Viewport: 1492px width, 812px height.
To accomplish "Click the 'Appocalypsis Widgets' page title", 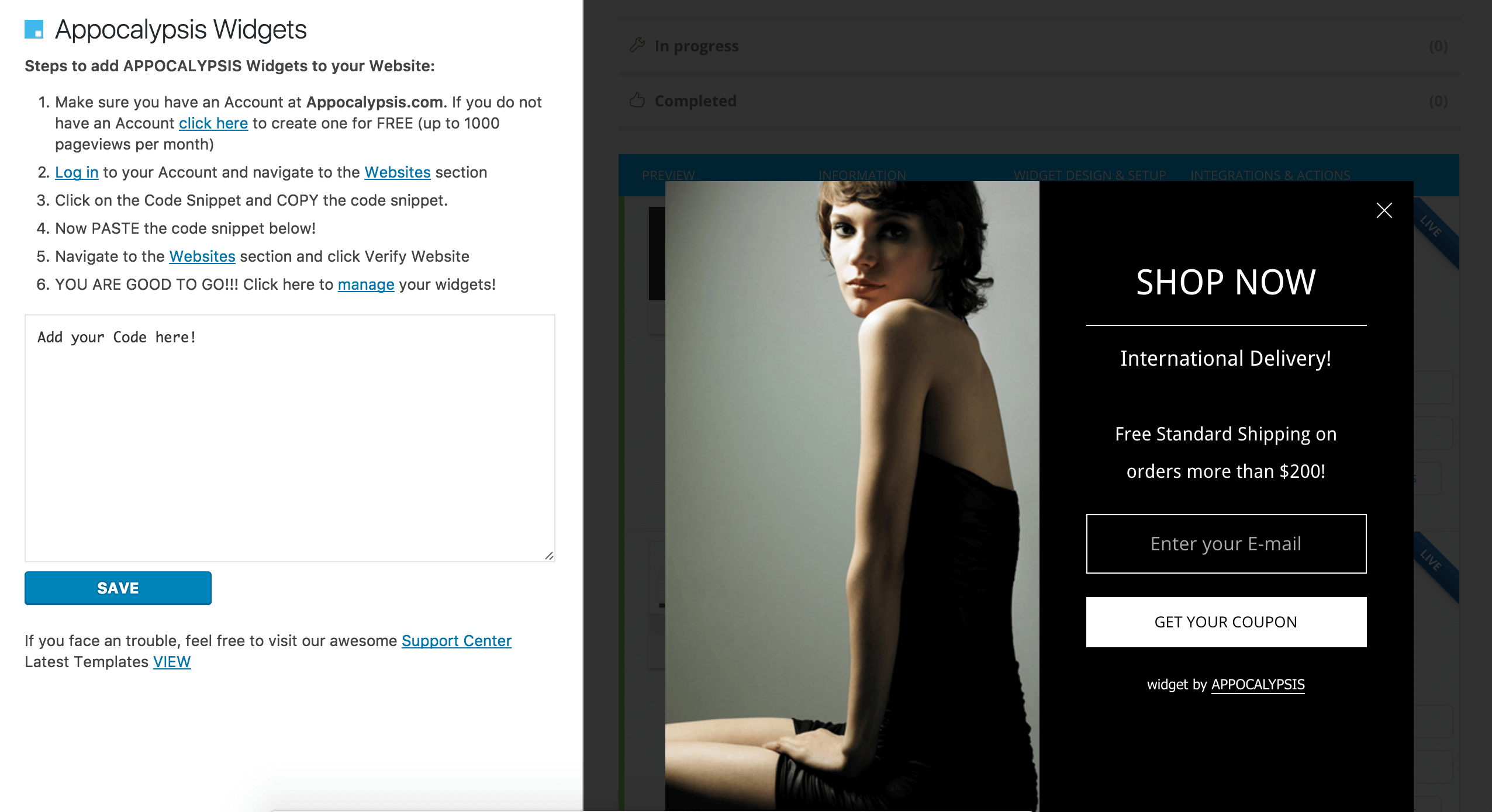I will coord(181,29).
